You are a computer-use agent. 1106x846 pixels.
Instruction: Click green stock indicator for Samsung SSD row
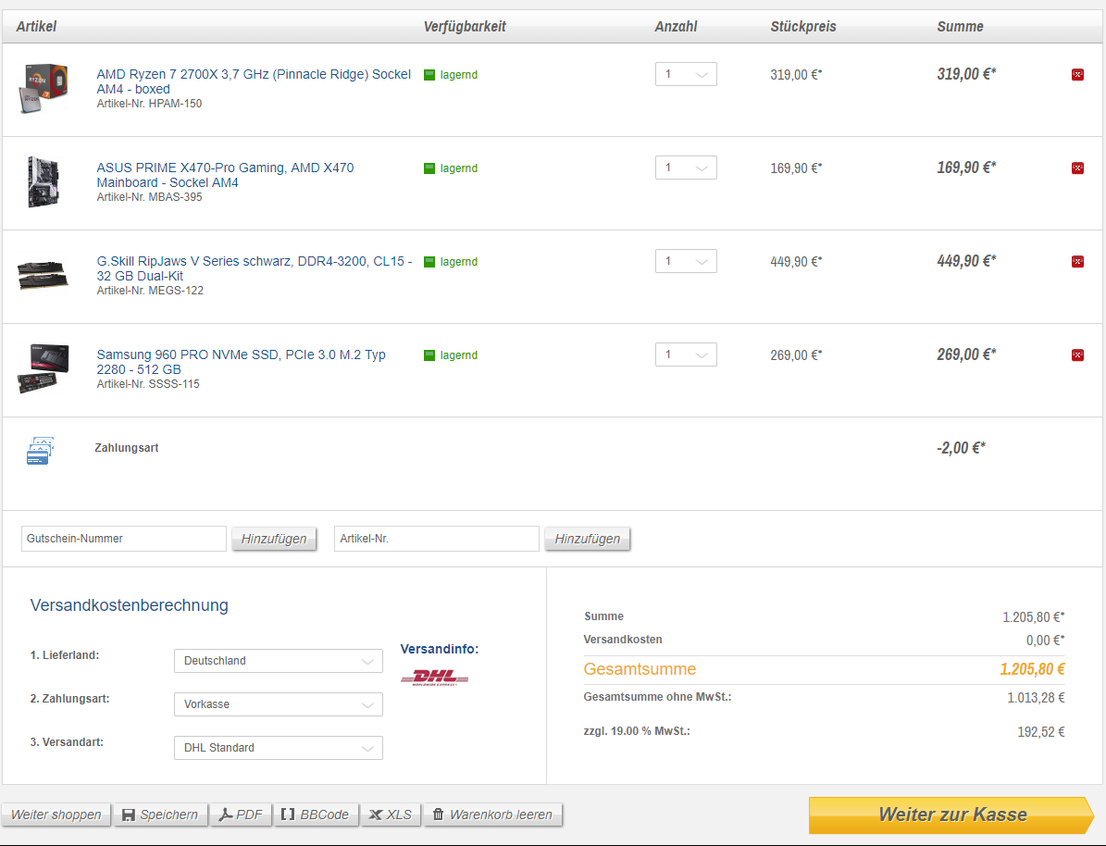tap(429, 355)
